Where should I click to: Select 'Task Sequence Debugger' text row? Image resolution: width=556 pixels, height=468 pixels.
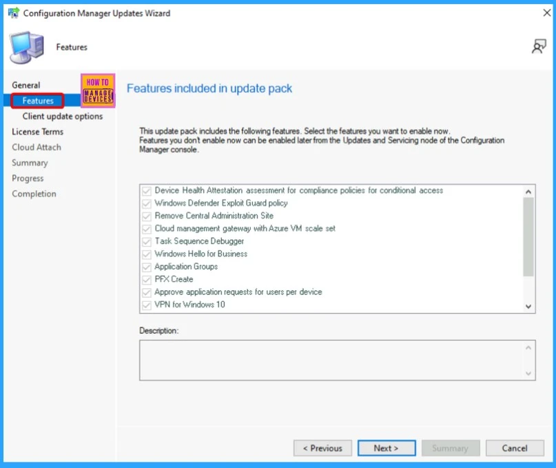[199, 241]
